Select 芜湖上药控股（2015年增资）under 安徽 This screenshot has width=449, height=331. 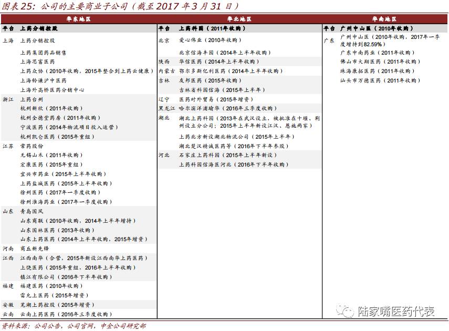(x=57, y=305)
